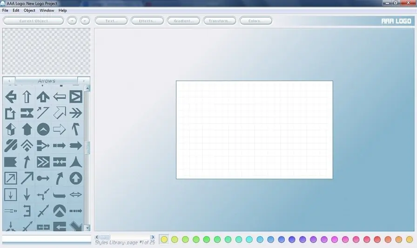Open the Text settings button
This screenshot has width=417, height=248.
click(x=111, y=21)
